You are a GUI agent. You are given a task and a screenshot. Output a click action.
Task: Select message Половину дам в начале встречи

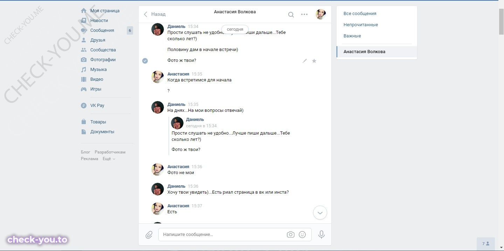(x=203, y=50)
